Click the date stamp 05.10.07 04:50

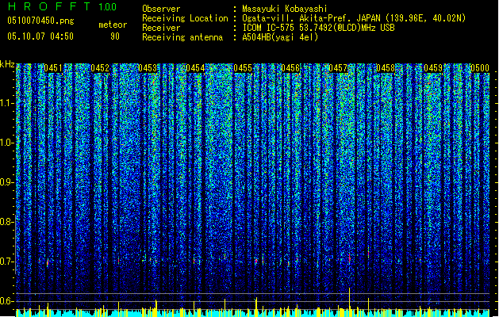pos(40,36)
